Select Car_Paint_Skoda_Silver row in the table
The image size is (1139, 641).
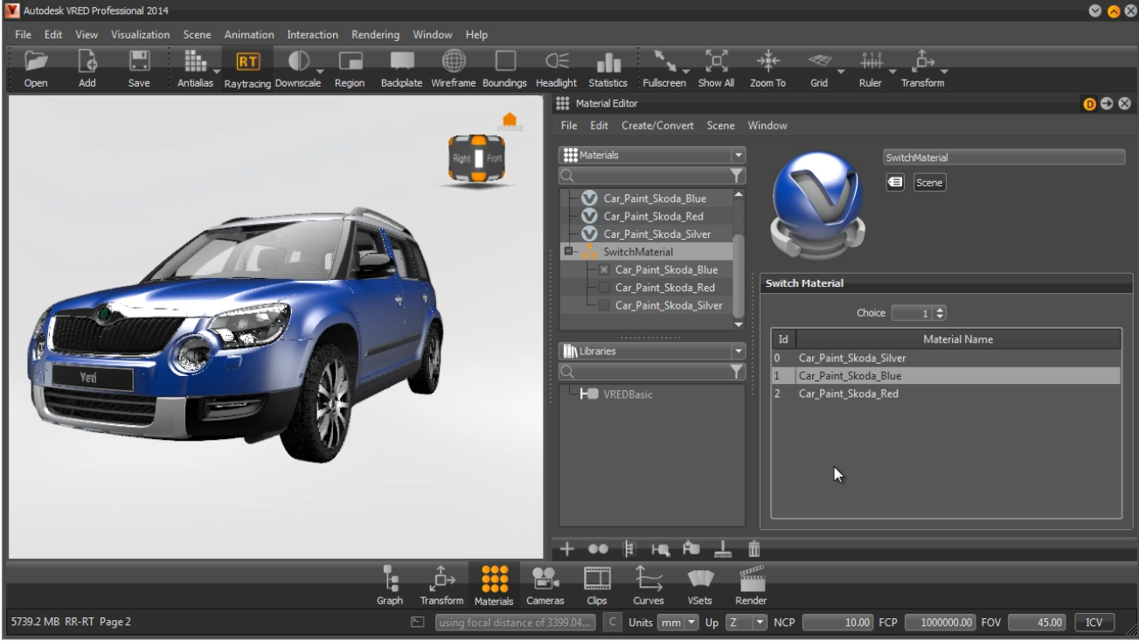946,358
